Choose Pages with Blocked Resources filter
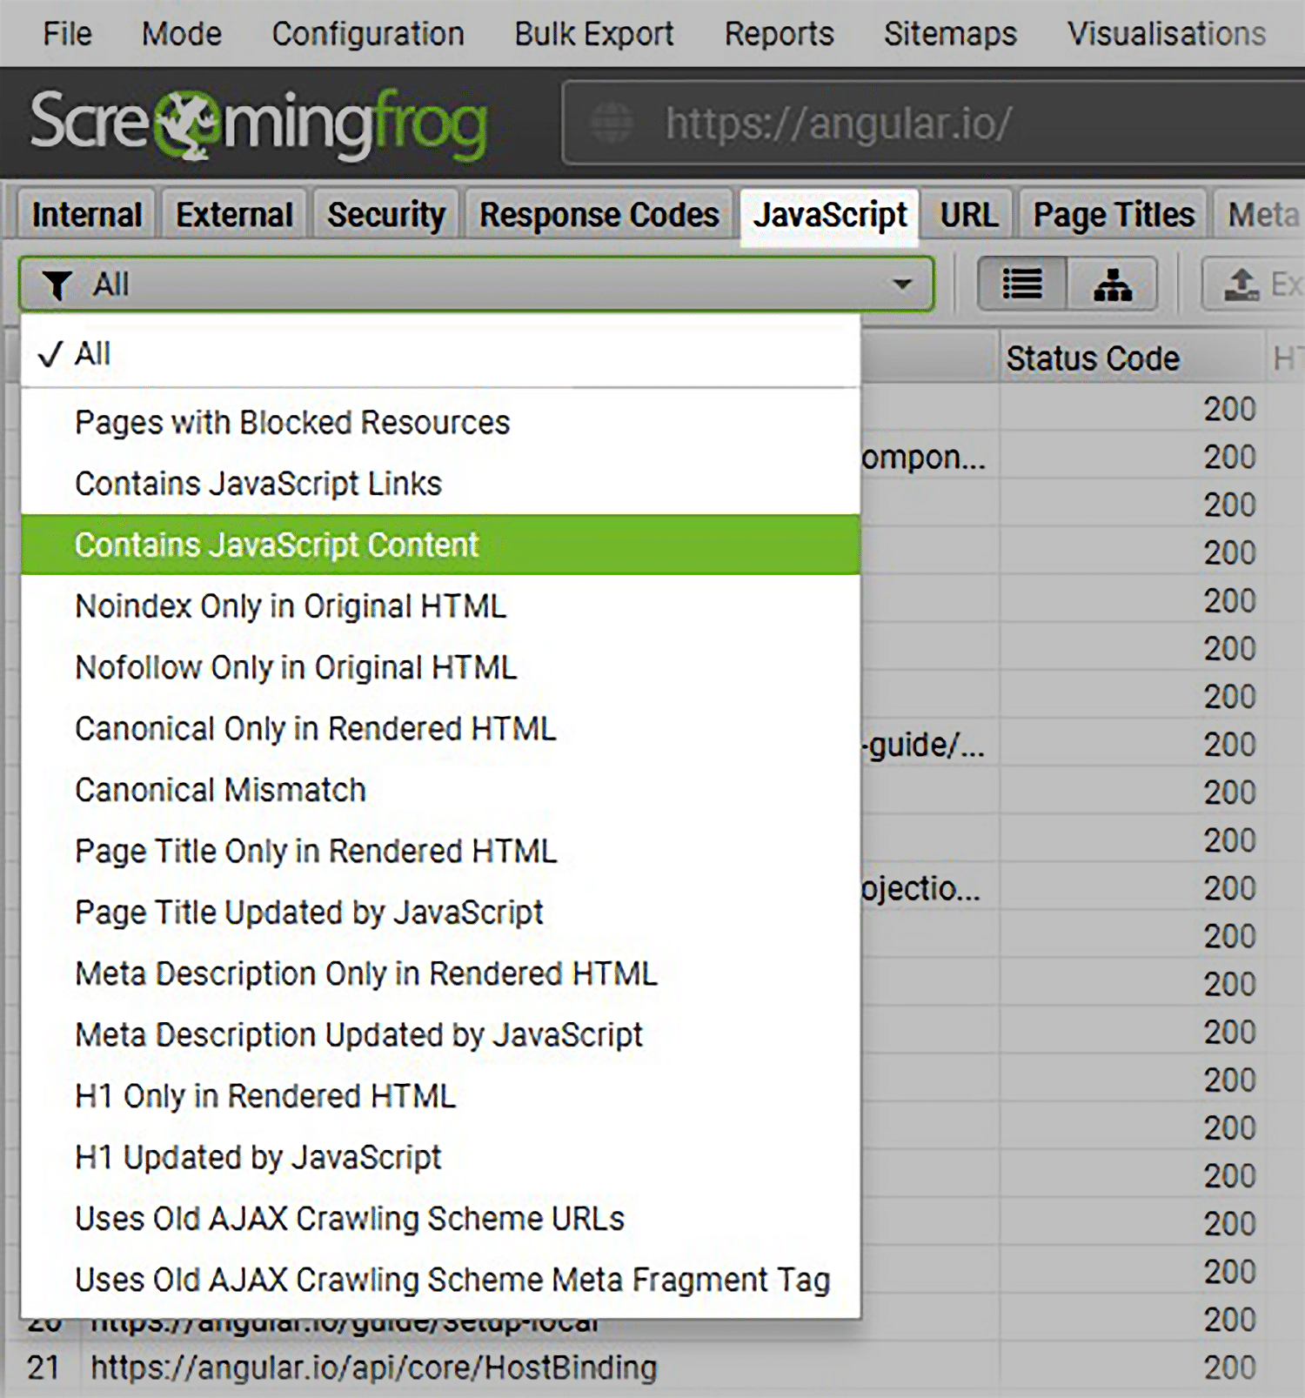 coord(440,423)
